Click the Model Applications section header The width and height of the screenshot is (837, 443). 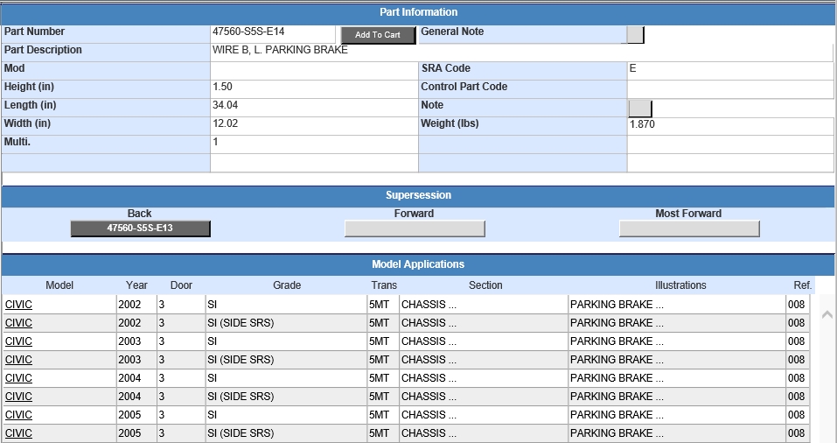[418, 264]
